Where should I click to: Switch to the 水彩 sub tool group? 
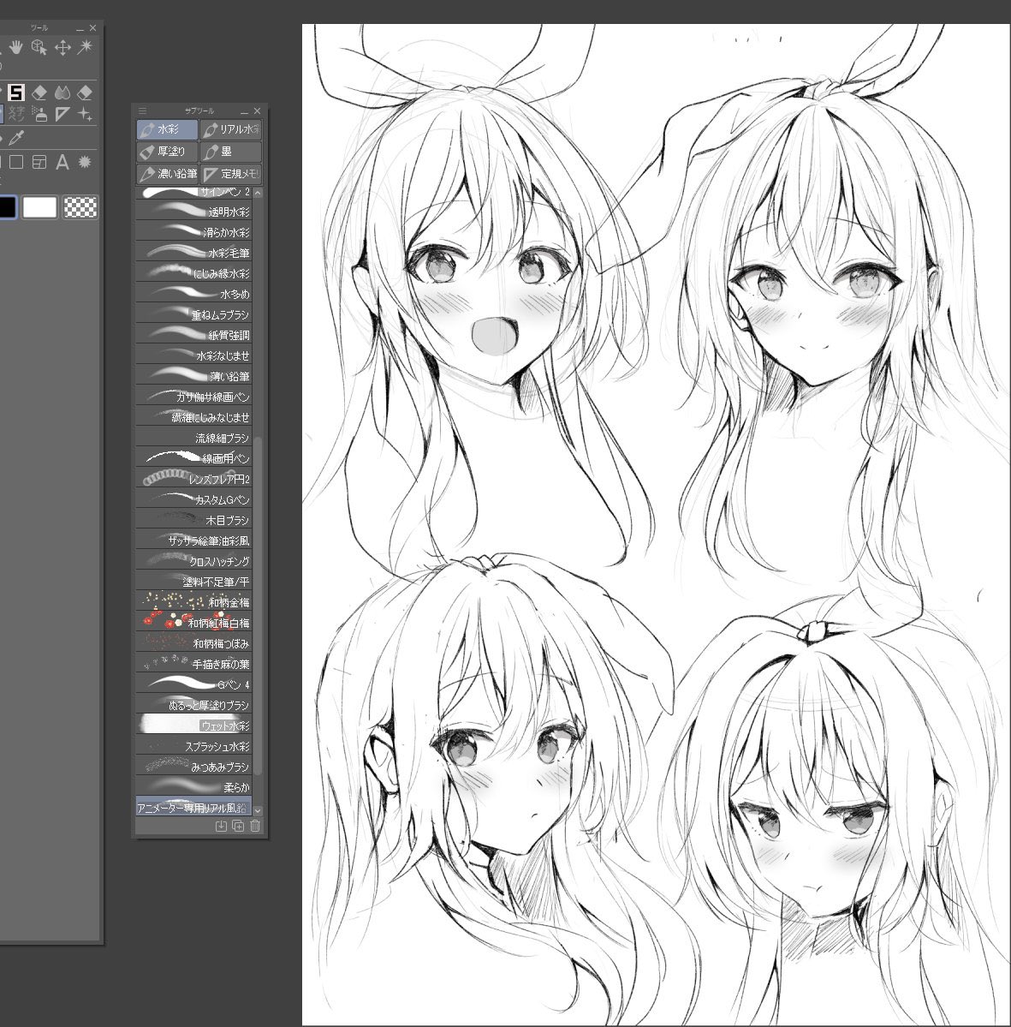pyautogui.click(x=167, y=129)
